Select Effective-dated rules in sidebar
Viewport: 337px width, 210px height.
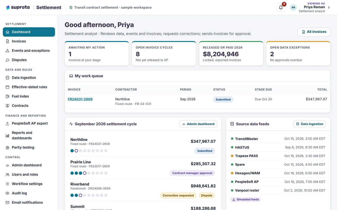29,87
